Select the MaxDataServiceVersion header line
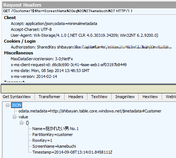The width and height of the screenshot is (176, 158). tap(42, 59)
